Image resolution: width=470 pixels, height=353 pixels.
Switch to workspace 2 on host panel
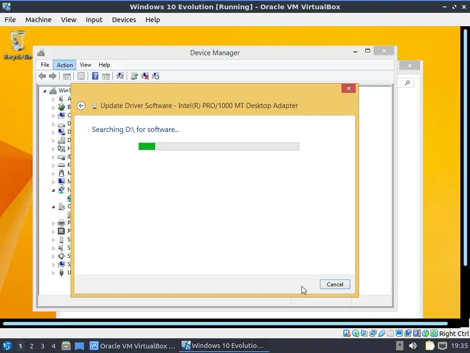pyautogui.click(x=32, y=346)
